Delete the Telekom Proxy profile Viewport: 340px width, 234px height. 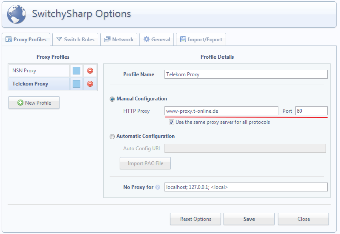coord(90,84)
